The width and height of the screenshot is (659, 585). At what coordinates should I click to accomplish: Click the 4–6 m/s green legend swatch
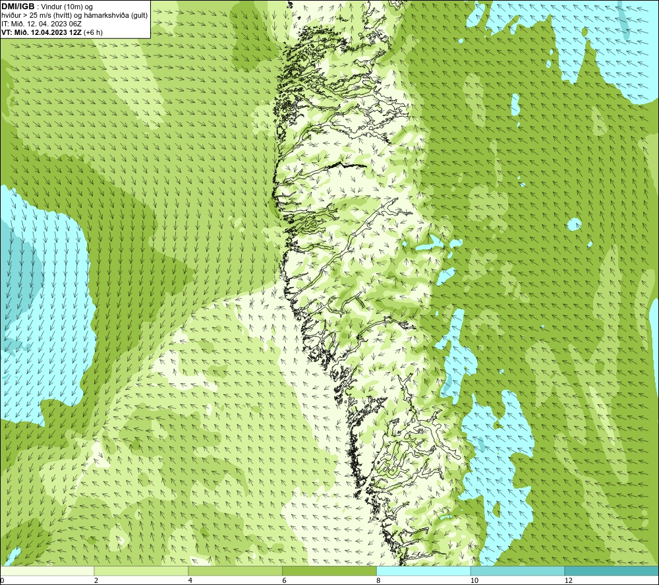point(235,571)
